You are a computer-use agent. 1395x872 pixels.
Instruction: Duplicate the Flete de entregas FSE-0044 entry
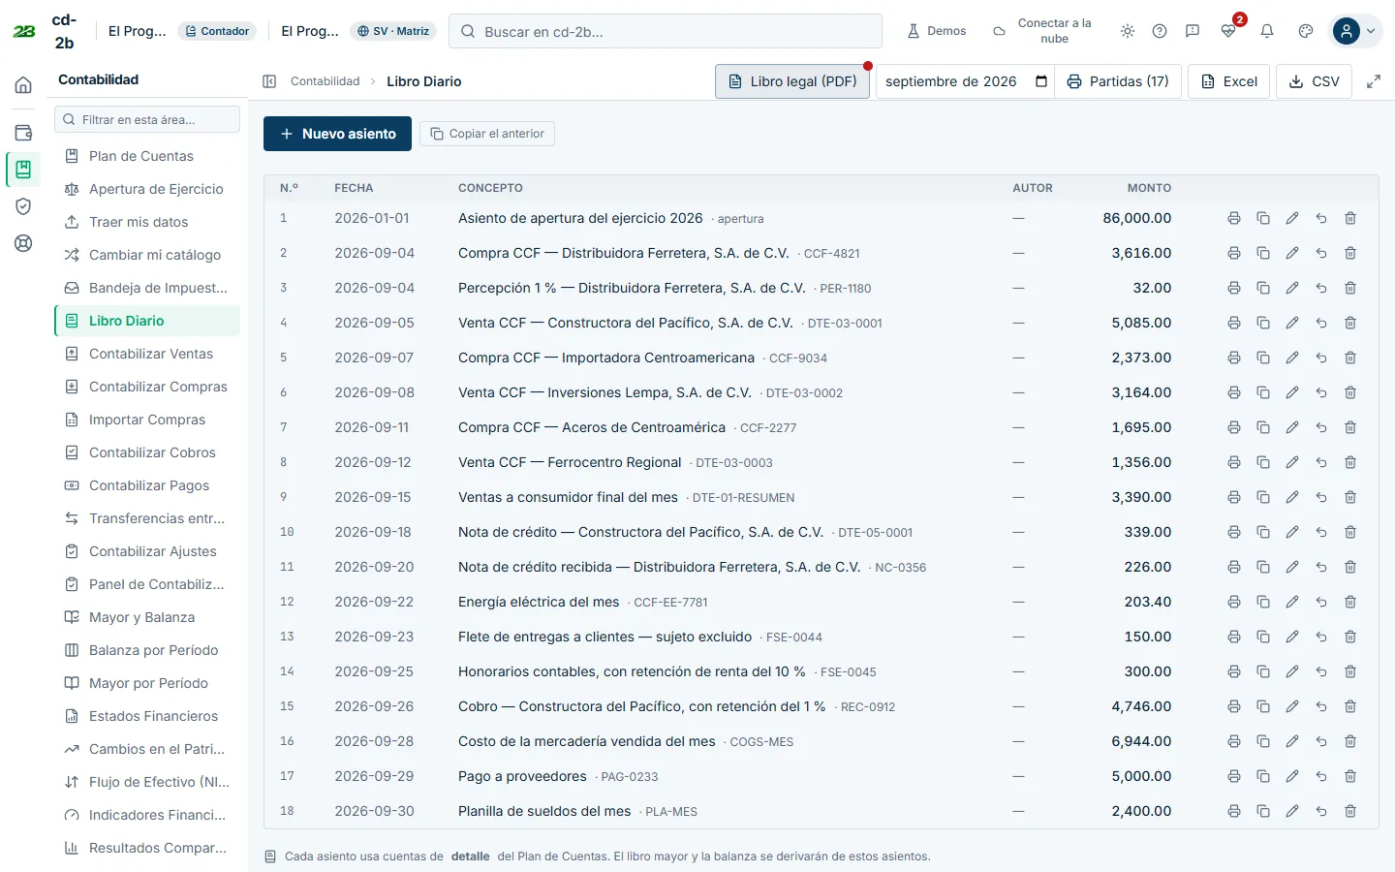(x=1263, y=637)
